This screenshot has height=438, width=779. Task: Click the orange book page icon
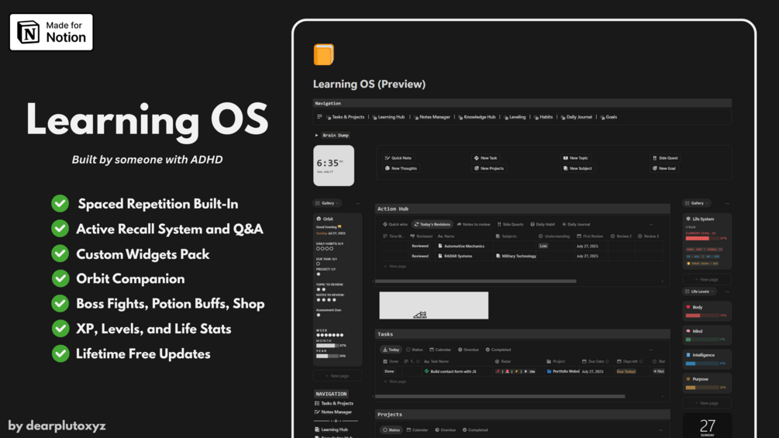pos(323,54)
